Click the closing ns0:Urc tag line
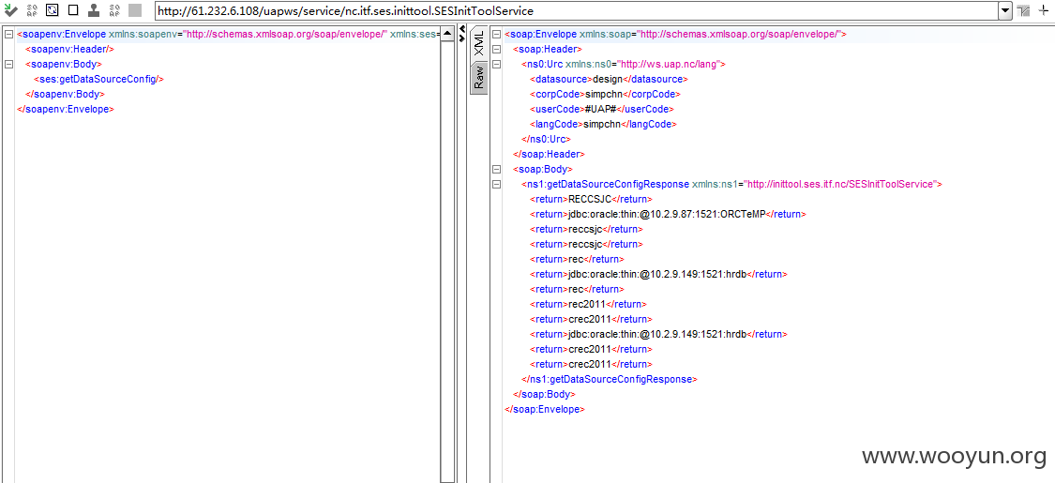The width and height of the screenshot is (1055, 483). 546,139
